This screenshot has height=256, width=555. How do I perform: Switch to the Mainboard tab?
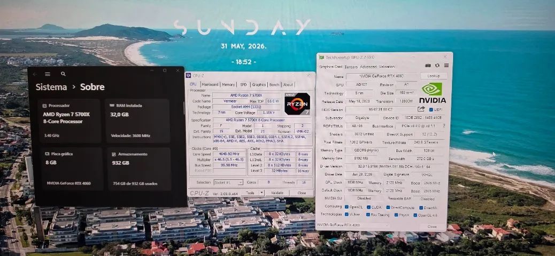pyautogui.click(x=210, y=84)
